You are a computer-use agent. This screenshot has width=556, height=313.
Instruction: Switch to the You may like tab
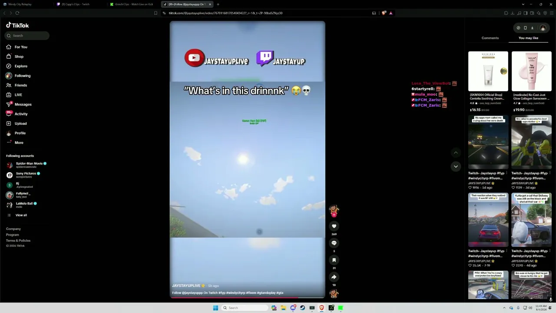coord(528,38)
